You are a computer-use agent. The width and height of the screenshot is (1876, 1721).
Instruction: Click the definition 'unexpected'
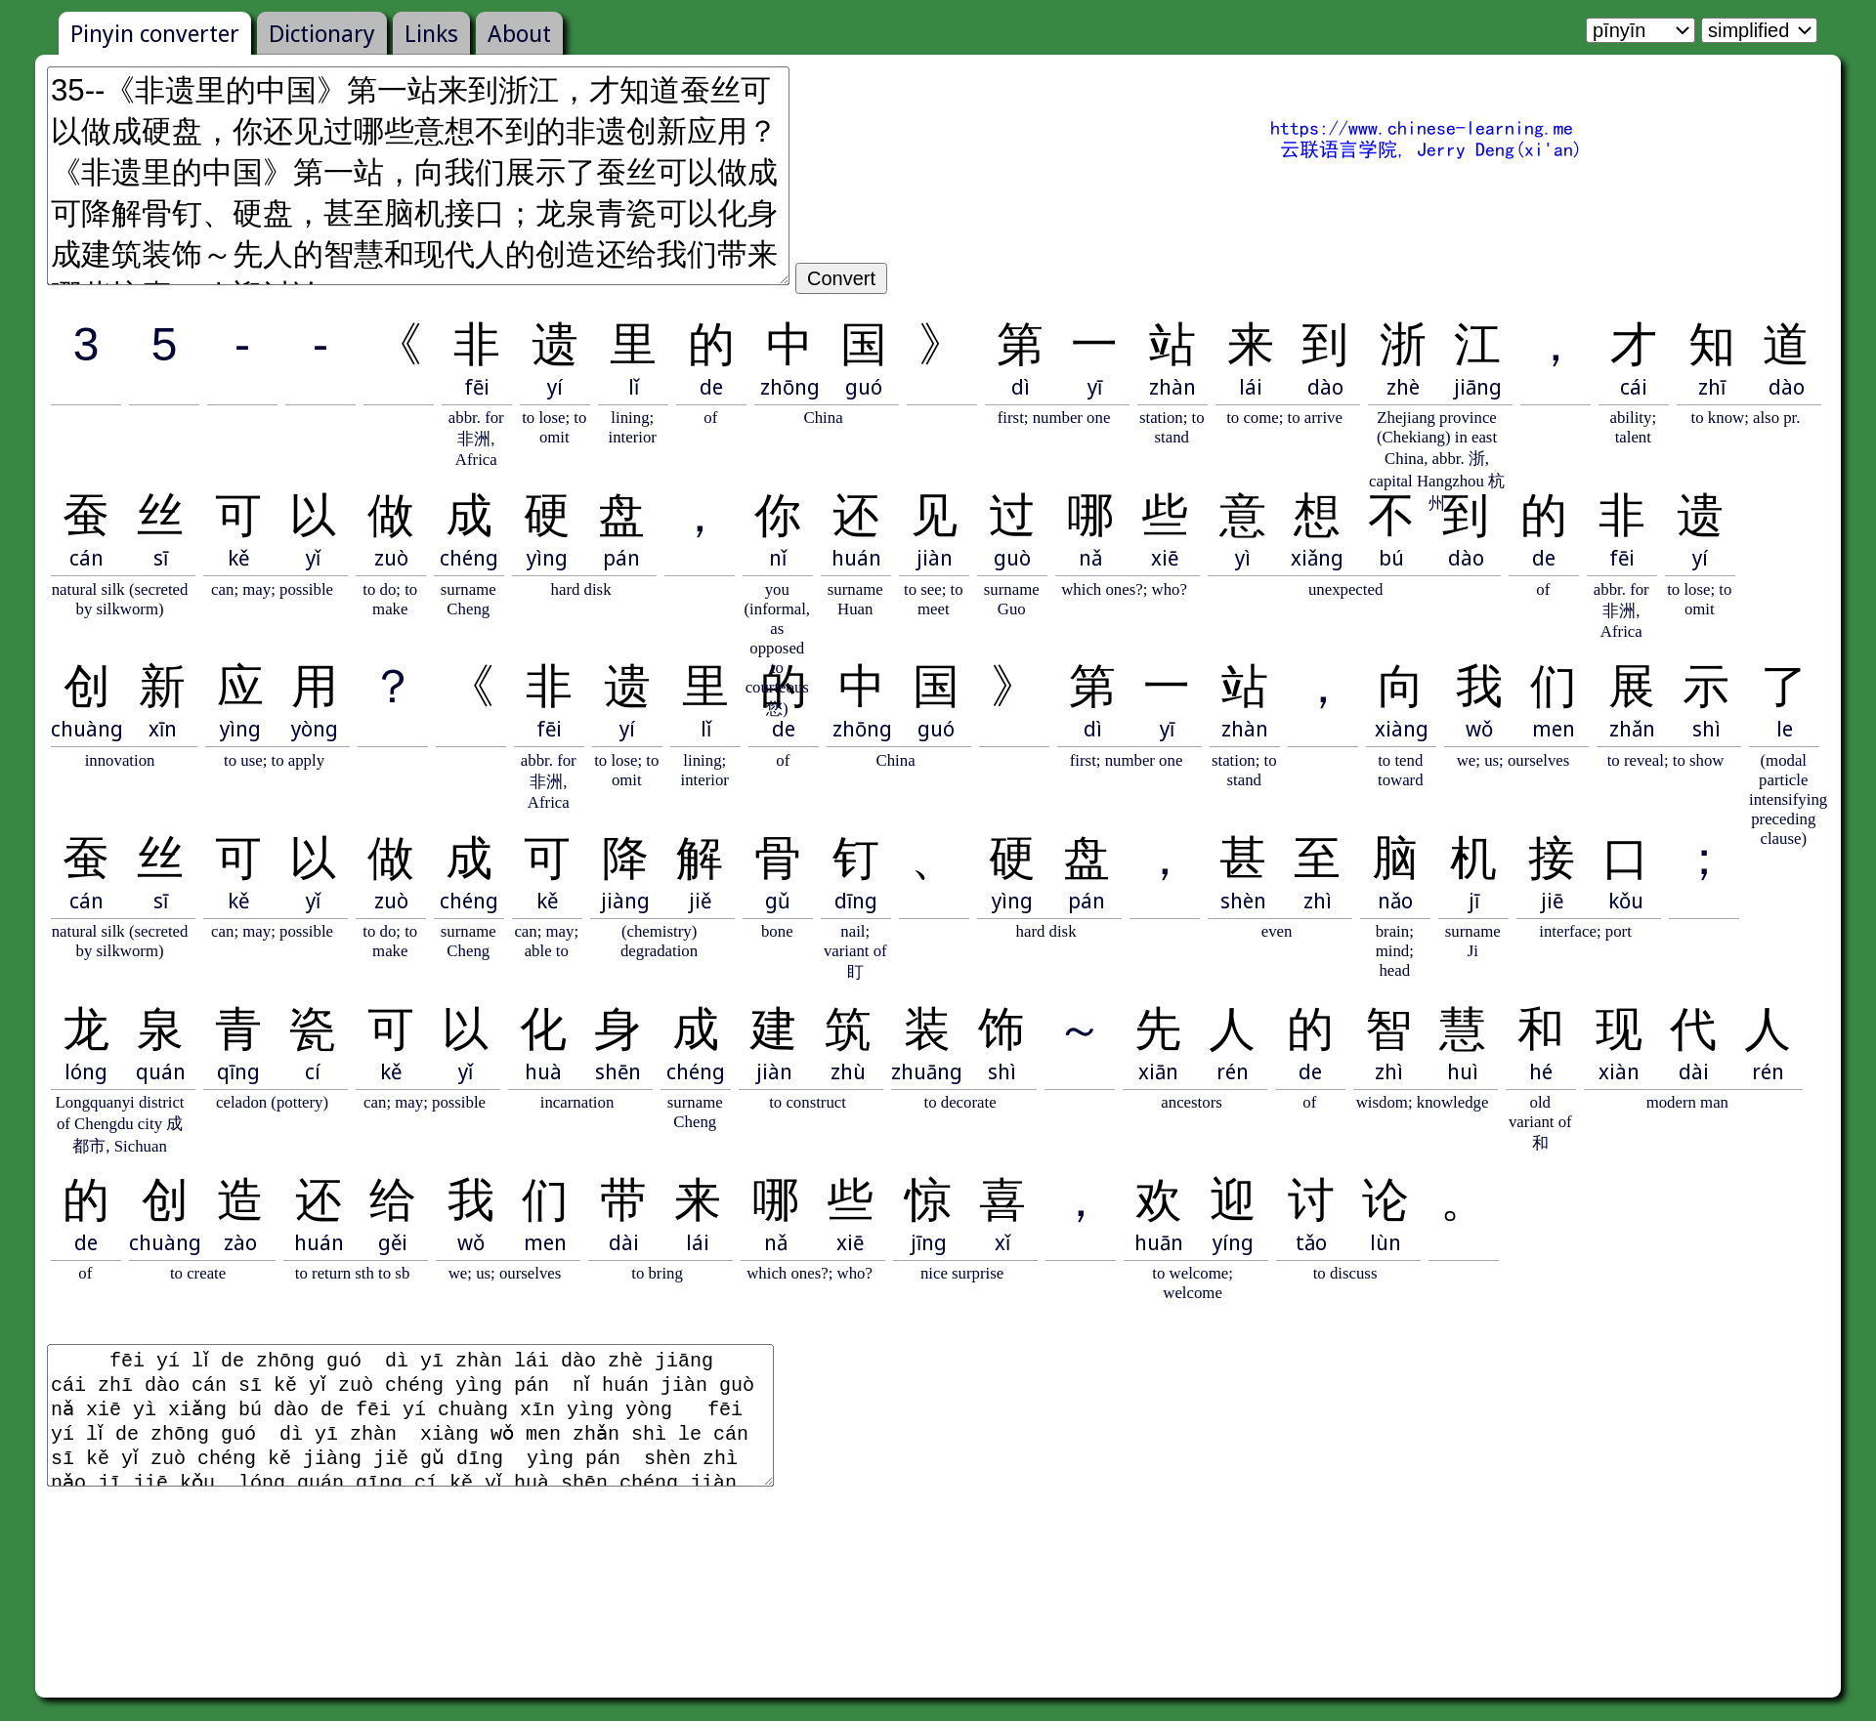pyautogui.click(x=1345, y=589)
